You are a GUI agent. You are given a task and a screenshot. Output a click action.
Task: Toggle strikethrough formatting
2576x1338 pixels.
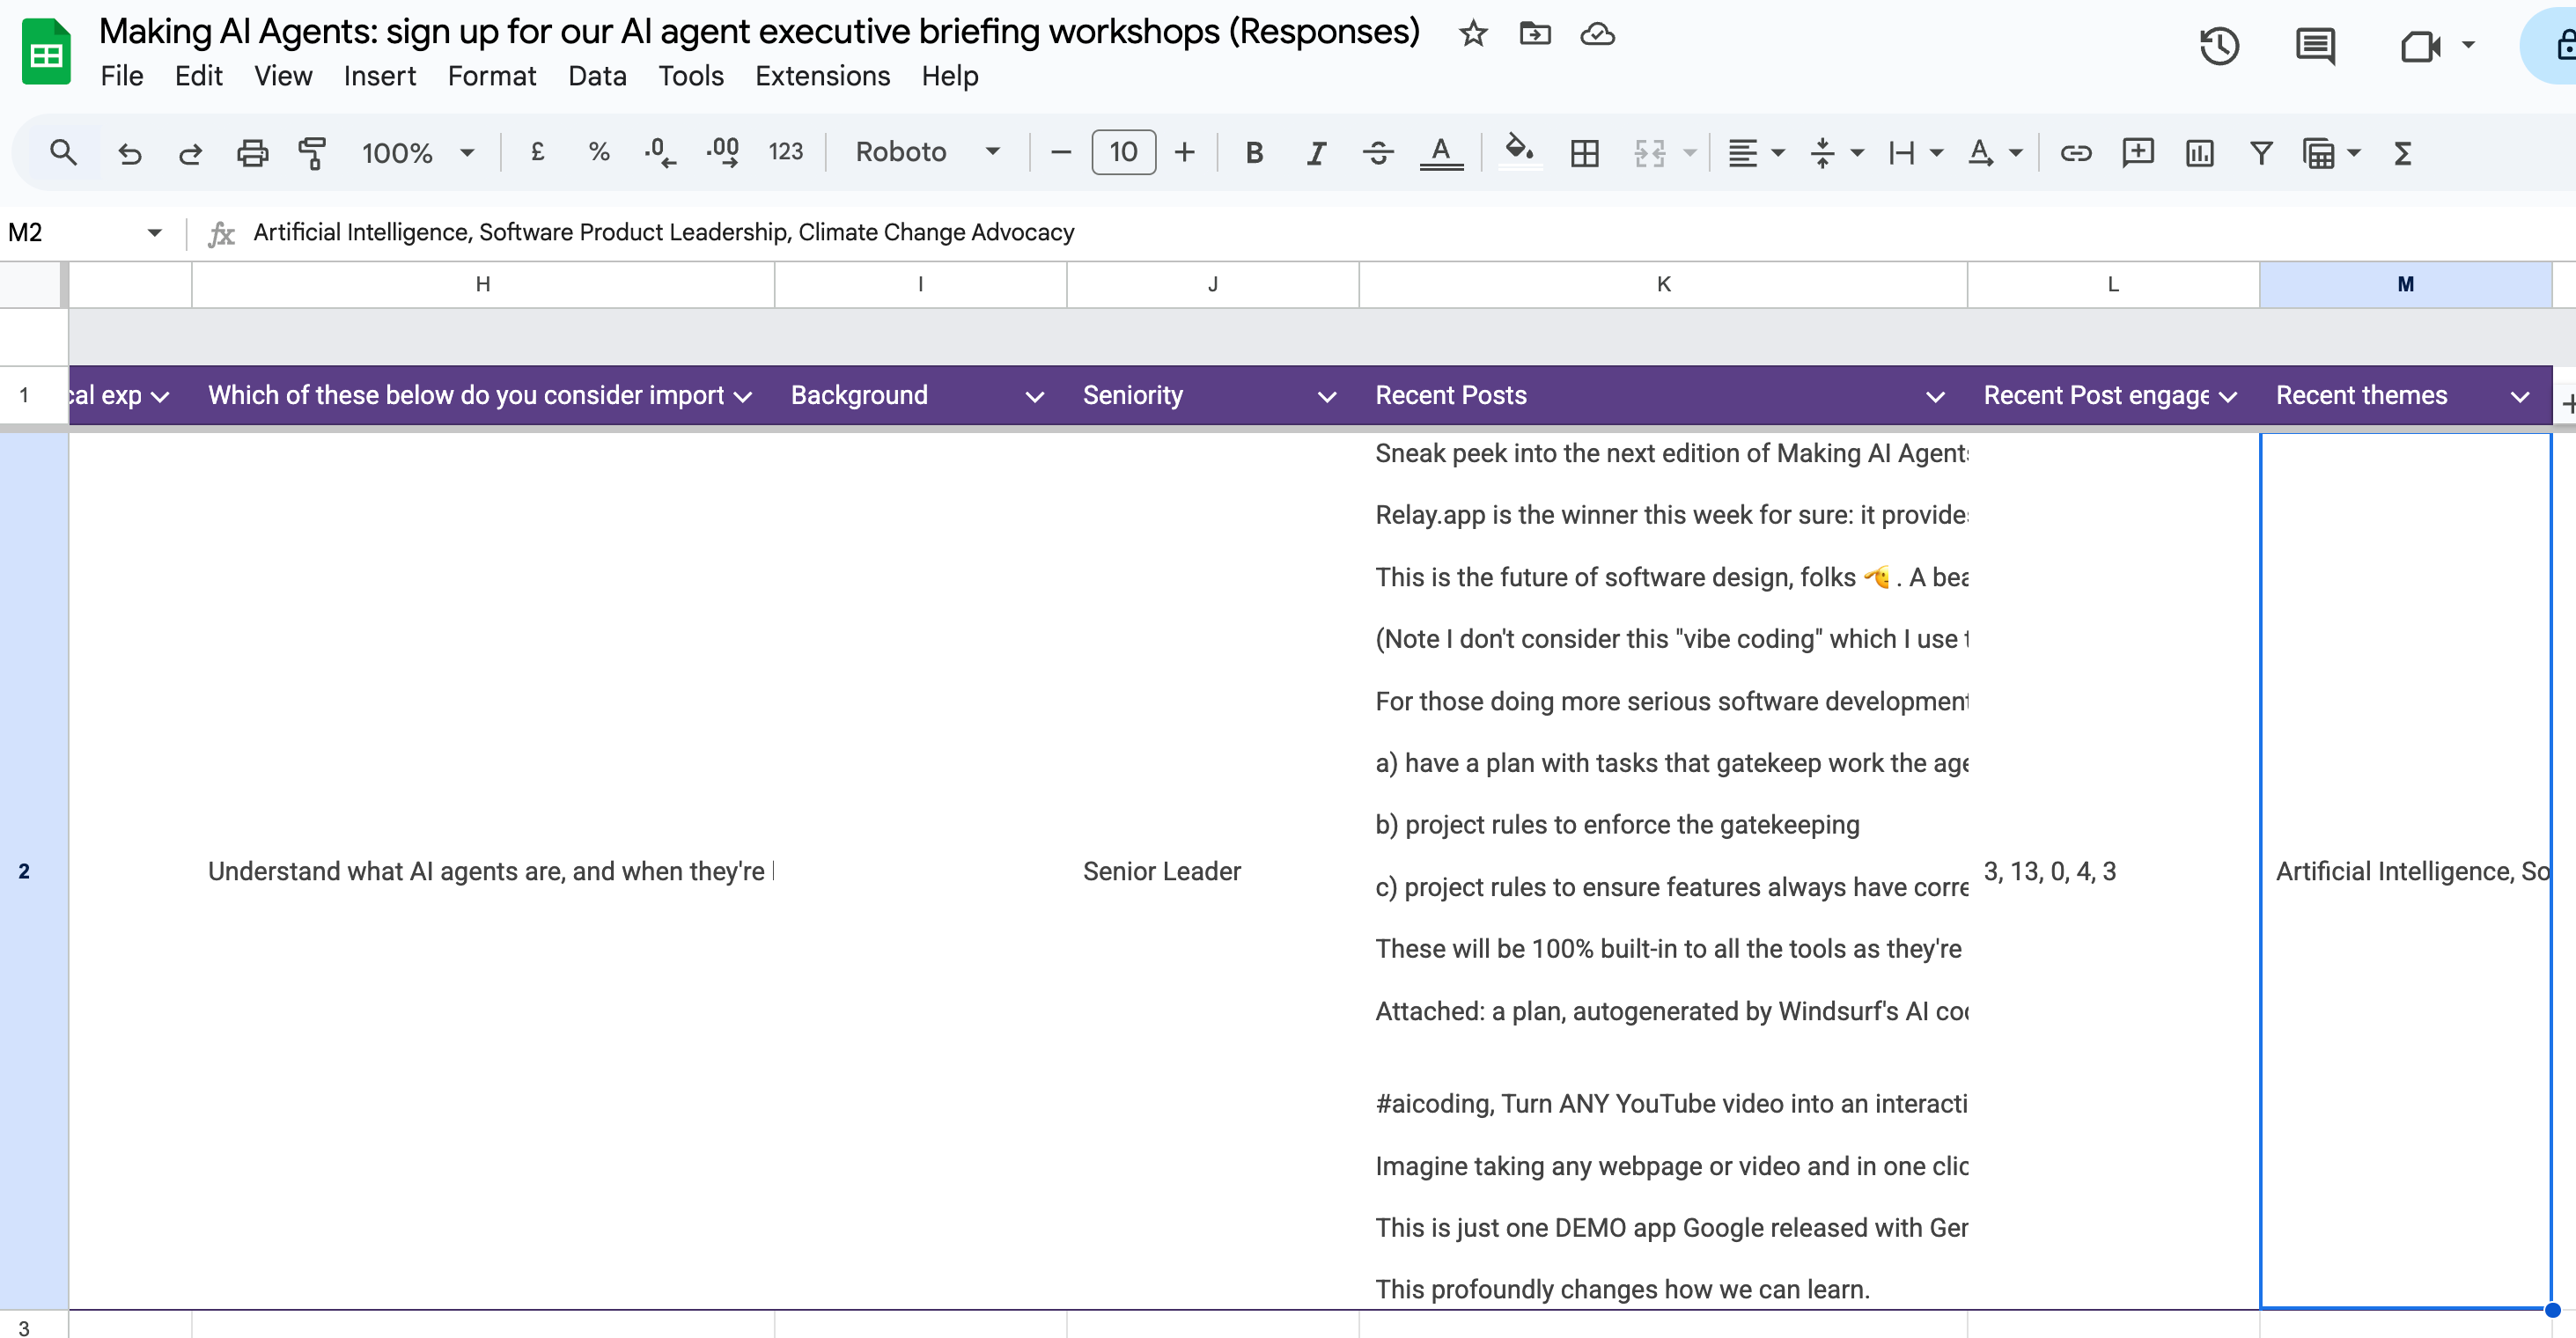(1378, 153)
